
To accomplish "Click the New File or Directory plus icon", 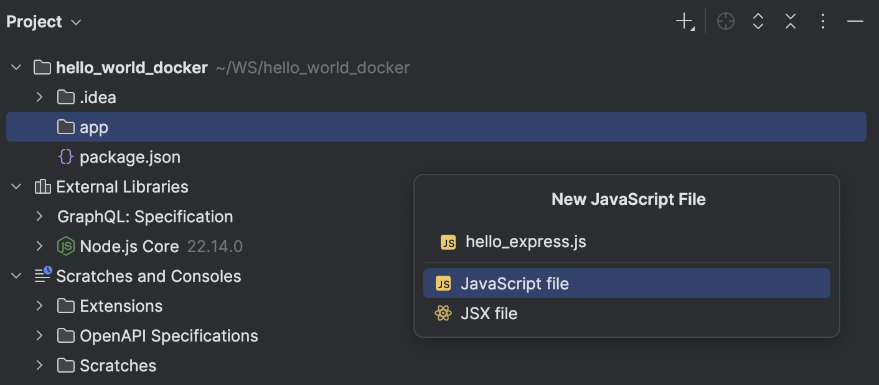I will pos(685,22).
